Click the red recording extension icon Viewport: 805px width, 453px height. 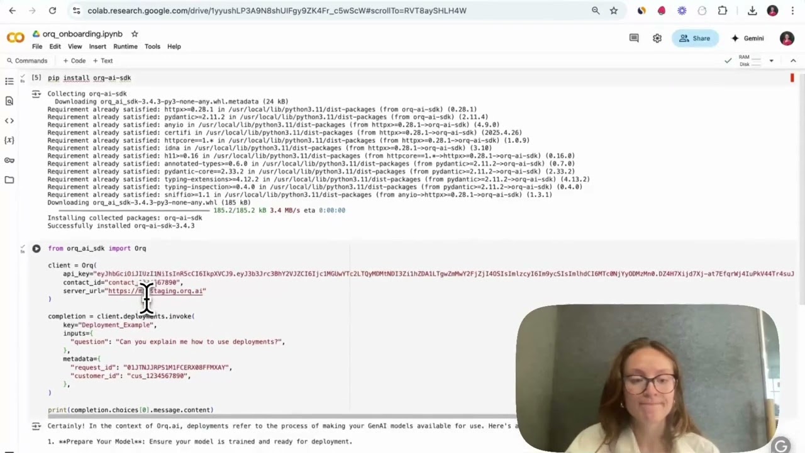pyautogui.click(x=662, y=11)
